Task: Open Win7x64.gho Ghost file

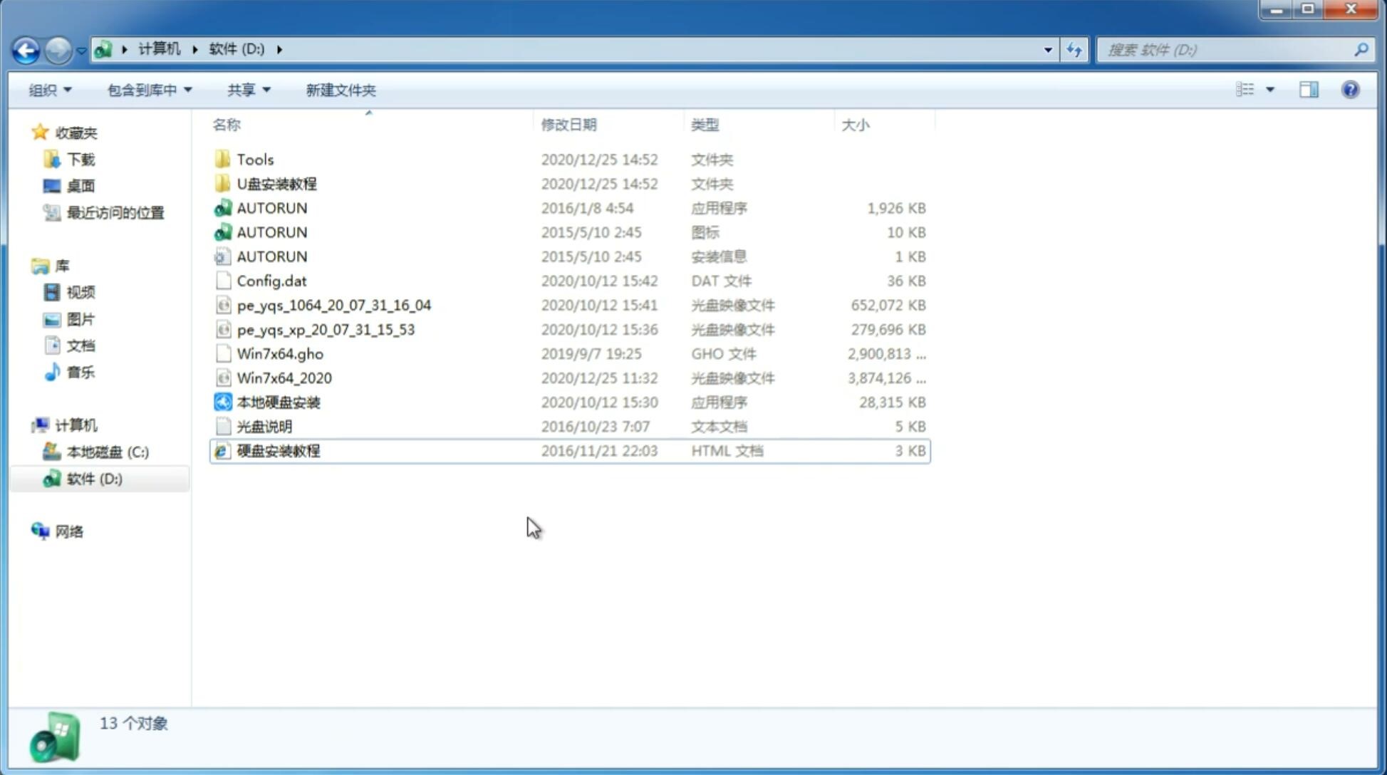Action: 279,353
